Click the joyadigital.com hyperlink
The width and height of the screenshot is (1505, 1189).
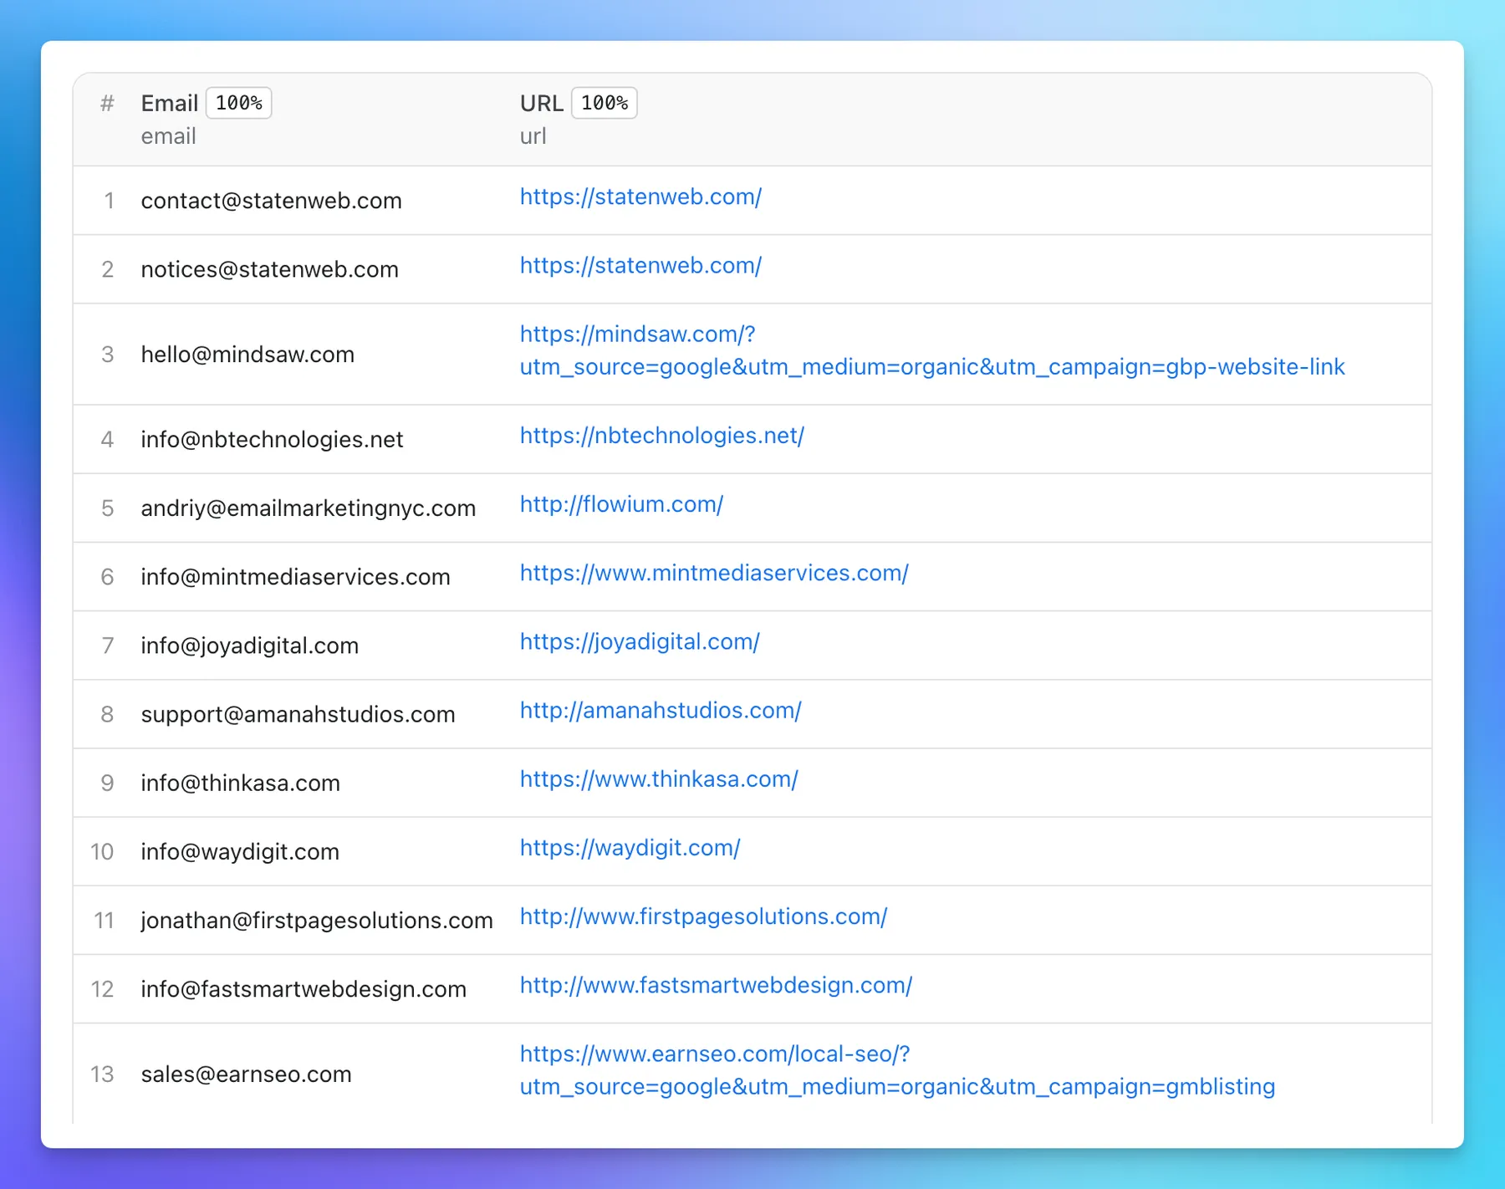(639, 642)
